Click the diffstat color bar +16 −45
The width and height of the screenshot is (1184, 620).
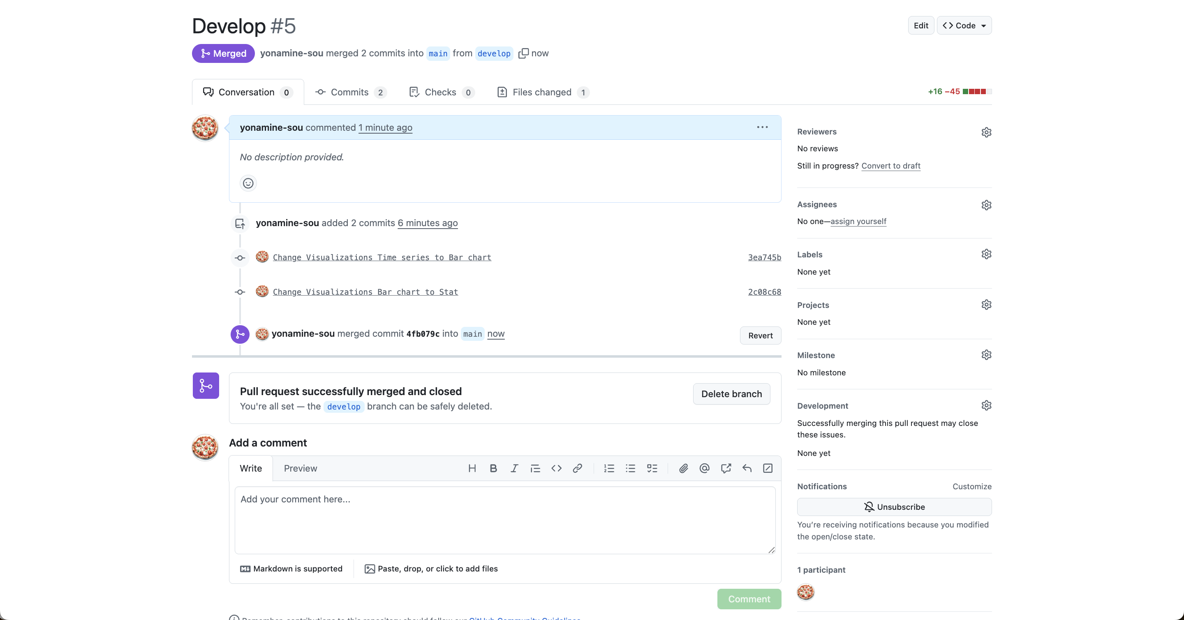click(x=977, y=91)
